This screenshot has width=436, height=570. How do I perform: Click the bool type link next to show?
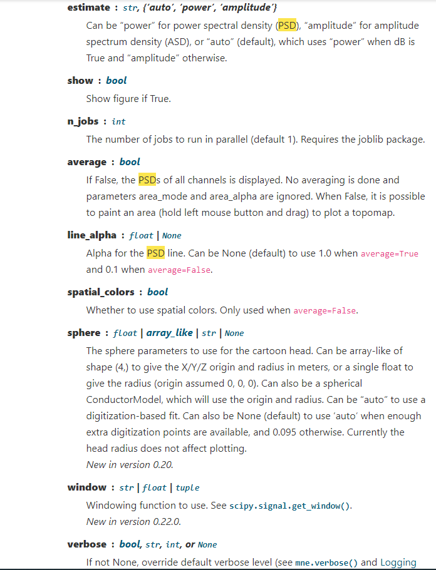(116, 80)
